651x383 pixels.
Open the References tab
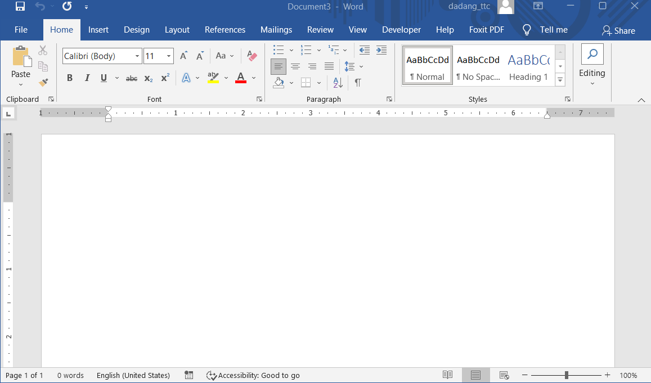tap(225, 30)
